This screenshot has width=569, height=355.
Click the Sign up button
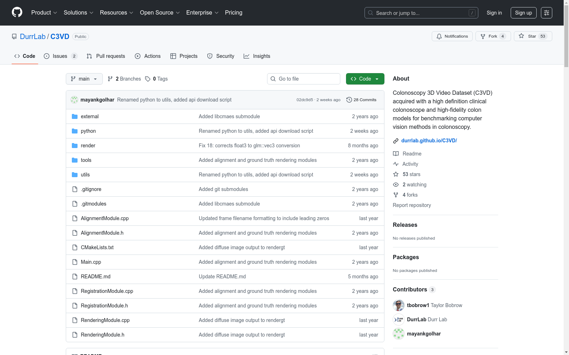pos(523,13)
